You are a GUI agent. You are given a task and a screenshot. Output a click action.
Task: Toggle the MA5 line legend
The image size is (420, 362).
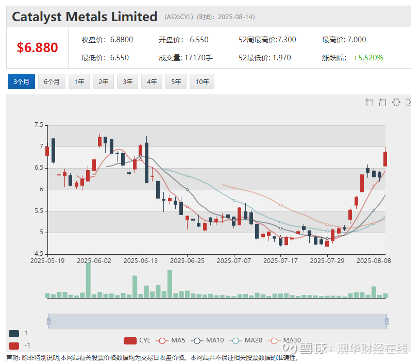pos(172,340)
